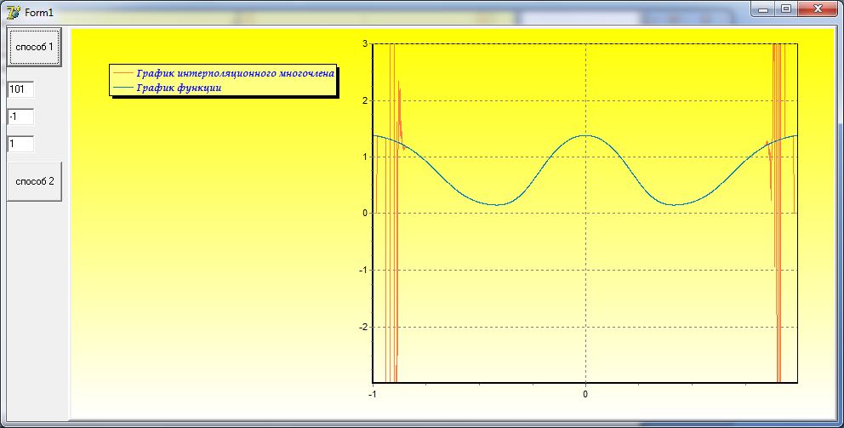
Task: Click the y-axis label 3
Action: (365, 43)
